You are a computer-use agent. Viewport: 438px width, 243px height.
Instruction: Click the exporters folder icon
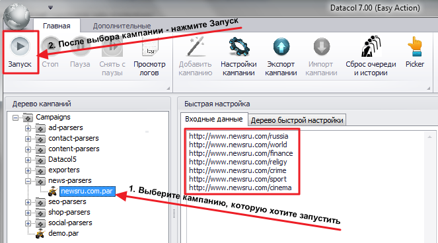click(40, 170)
